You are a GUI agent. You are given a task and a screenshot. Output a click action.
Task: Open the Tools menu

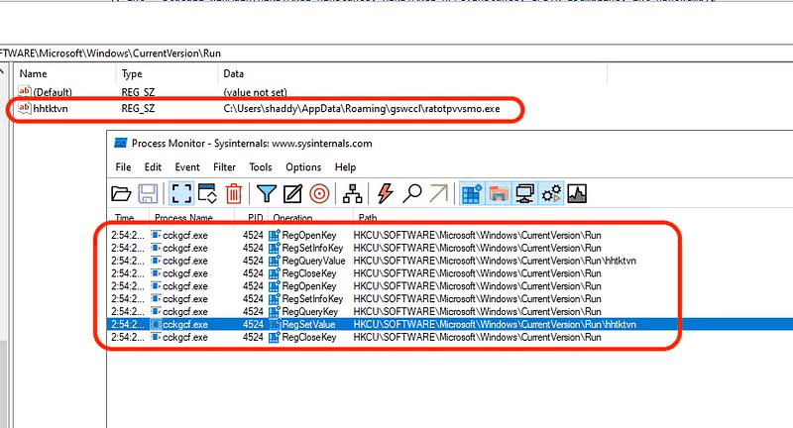(261, 166)
